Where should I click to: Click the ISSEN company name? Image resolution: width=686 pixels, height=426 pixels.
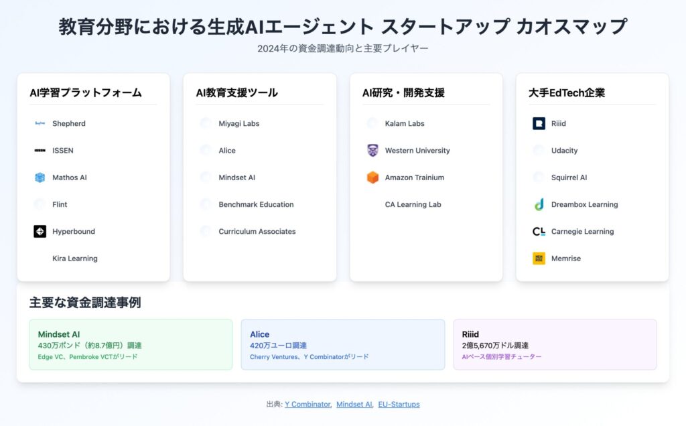[x=62, y=151]
